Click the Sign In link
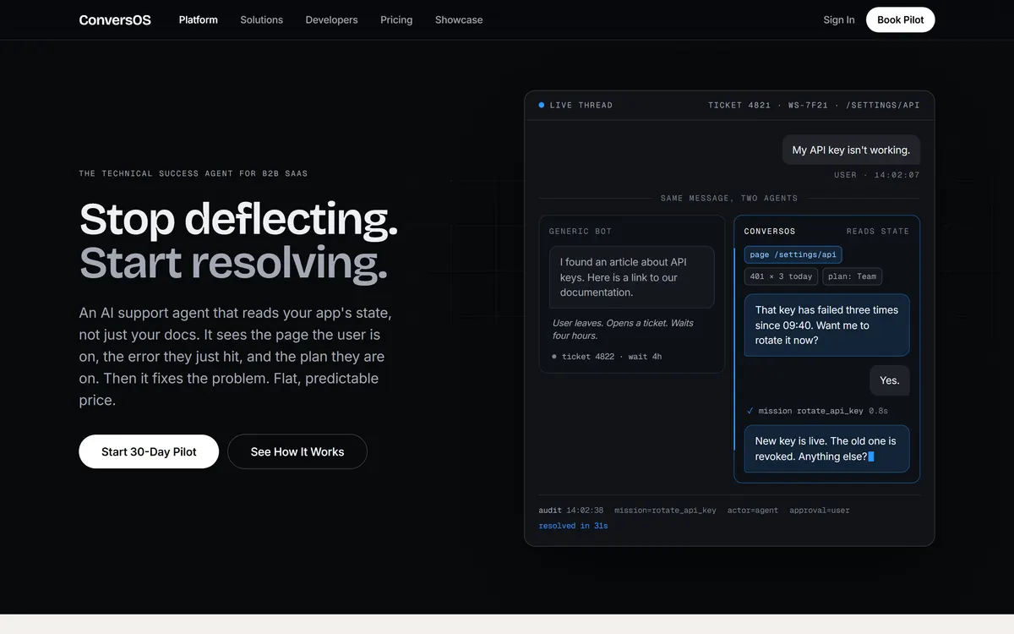This screenshot has height=634, width=1014. pyautogui.click(x=839, y=19)
